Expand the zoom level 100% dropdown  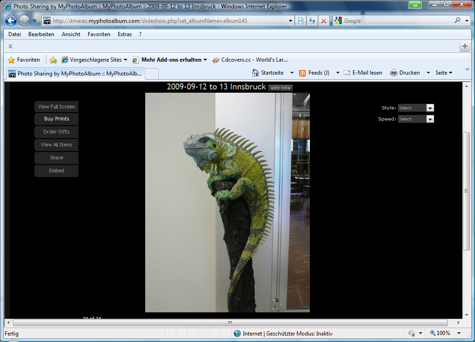459,333
